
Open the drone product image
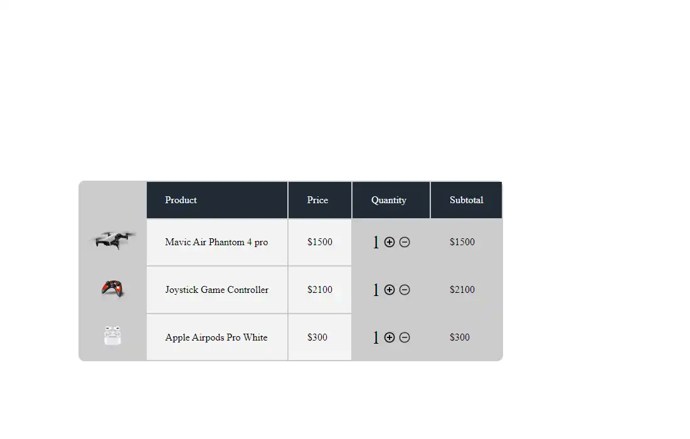[113, 240]
